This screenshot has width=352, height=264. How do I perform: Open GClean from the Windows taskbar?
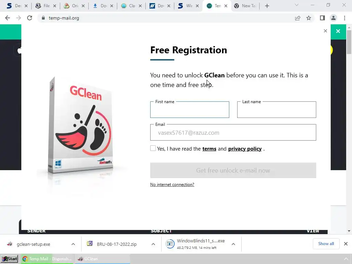(x=102, y=259)
